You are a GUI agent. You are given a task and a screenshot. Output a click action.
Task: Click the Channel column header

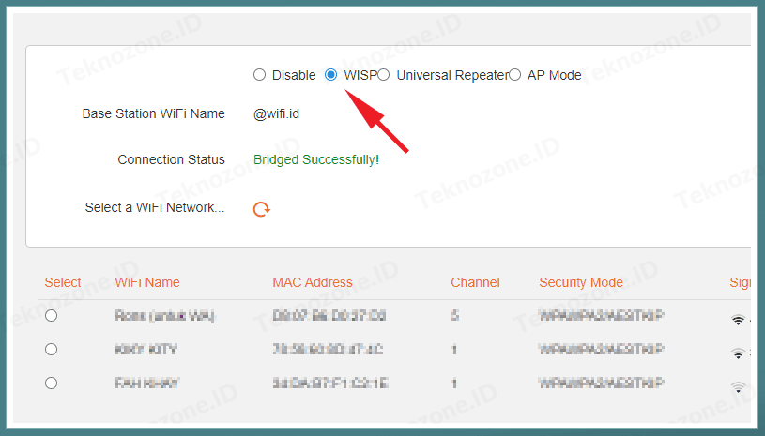coord(475,282)
